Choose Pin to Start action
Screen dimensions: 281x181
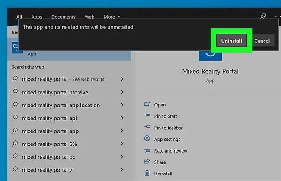tap(166, 116)
